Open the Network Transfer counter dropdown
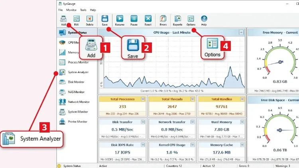Viewport: 299px width, 168px height. pyautogui.click(x=193, y=122)
